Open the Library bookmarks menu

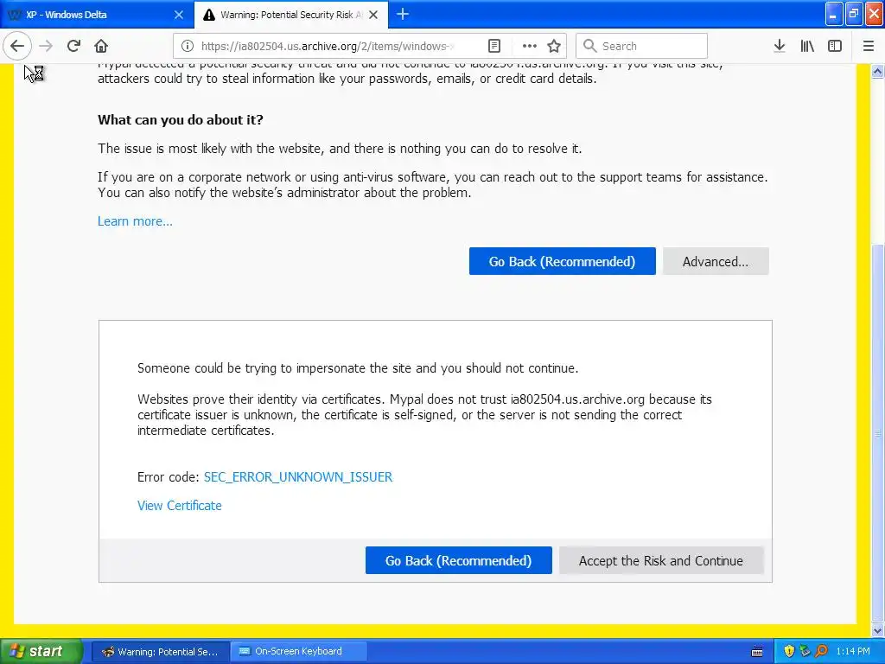tap(807, 47)
